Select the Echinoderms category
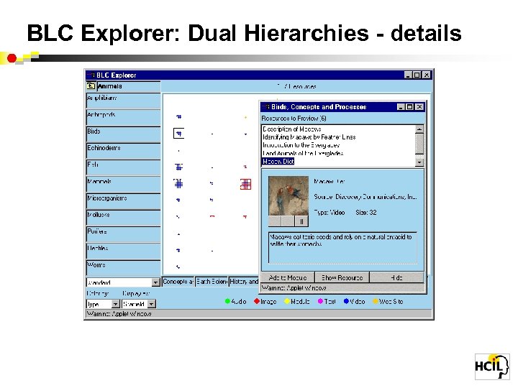Screen dimensions: 518x388 (123, 150)
